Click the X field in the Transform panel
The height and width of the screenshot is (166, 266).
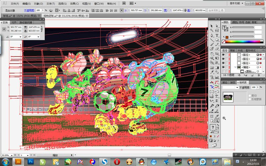16,27
